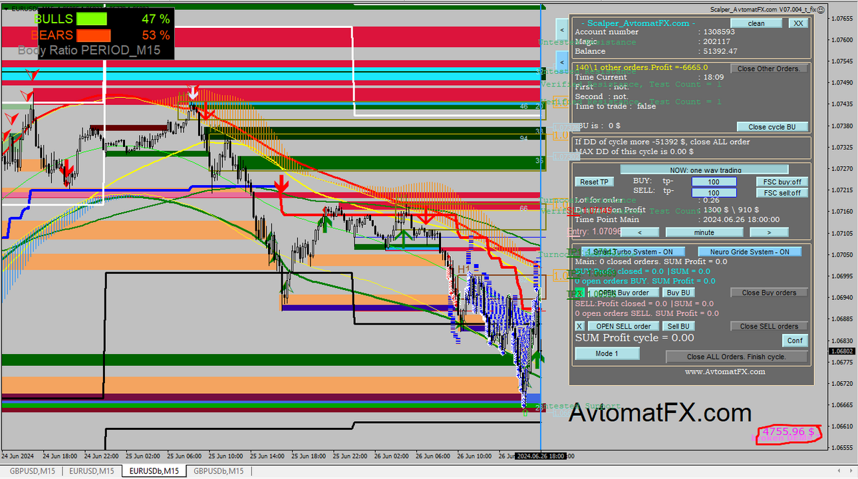The height and width of the screenshot is (479, 858).
Task: Click the OPEN SELL order button
Action: 623,326
